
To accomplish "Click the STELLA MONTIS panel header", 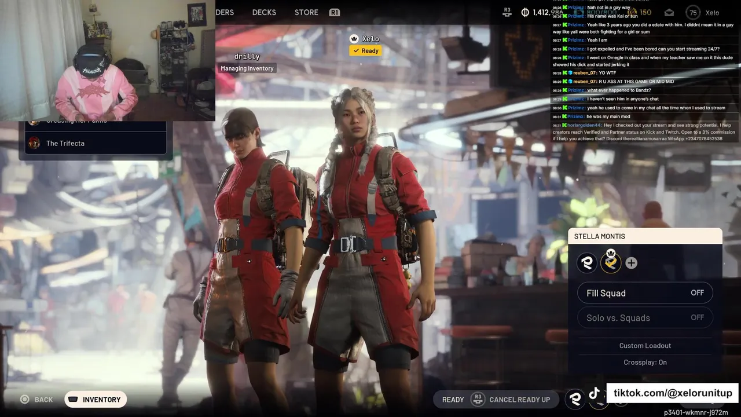I will click(x=645, y=236).
